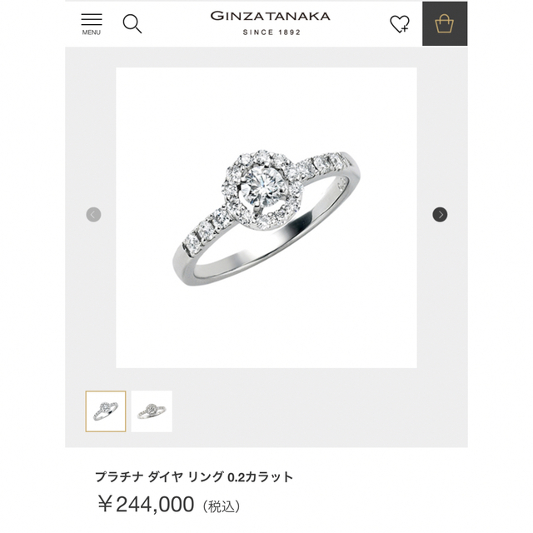Click the (税込) tax-included label

[222, 506]
